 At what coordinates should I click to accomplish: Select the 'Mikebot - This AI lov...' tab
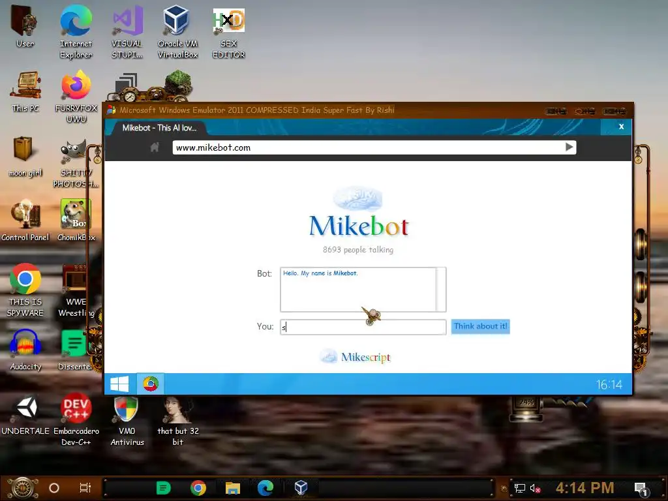(x=159, y=128)
